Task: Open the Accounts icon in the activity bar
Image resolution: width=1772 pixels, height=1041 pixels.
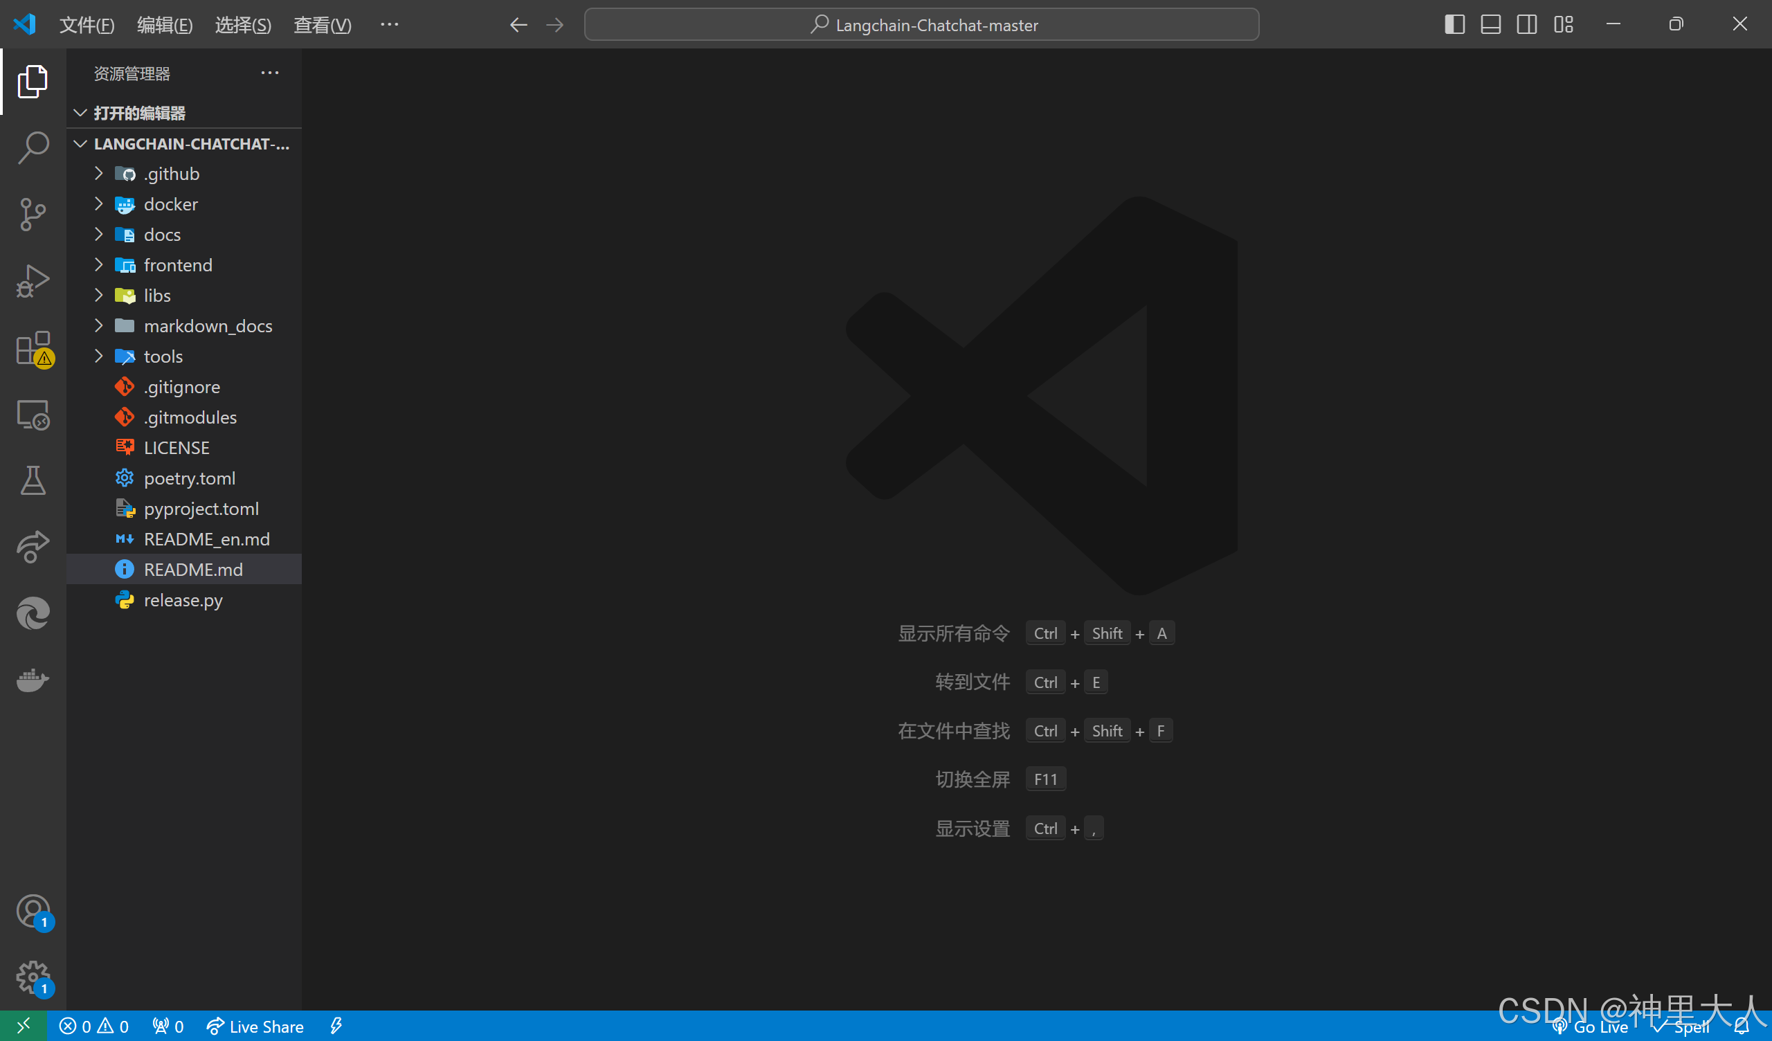Action: point(33,911)
